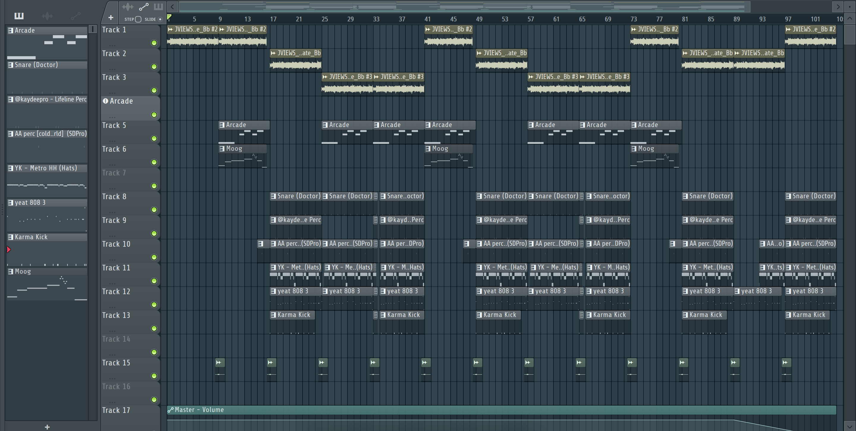This screenshot has width=856, height=431.
Task: Open clip menu of the AA..o) clip
Action: pos(763,244)
